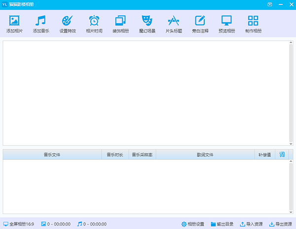Select the 设置特效 palette icon
Viewport: 296px width, 229px height.
tap(67, 21)
